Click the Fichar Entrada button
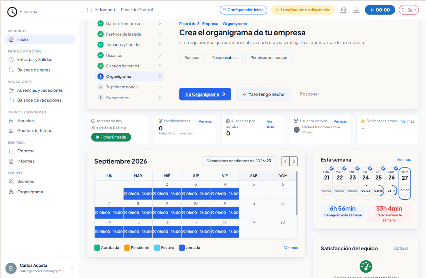Screen dimensions: 426x278 [111, 137]
